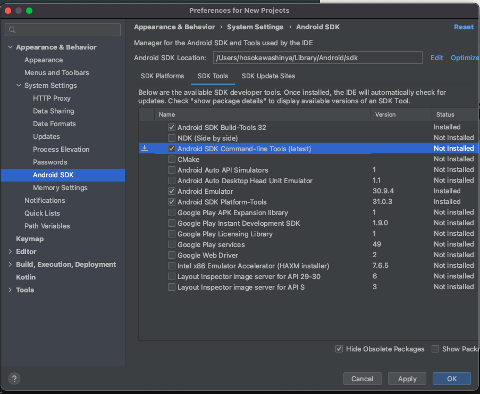Uncheck Android SDK Build-Tools 32 checkbox

(172, 127)
